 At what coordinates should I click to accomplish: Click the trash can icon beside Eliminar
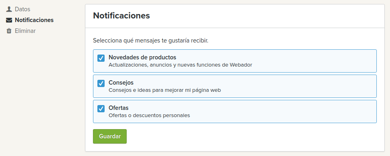pyautogui.click(x=9, y=31)
